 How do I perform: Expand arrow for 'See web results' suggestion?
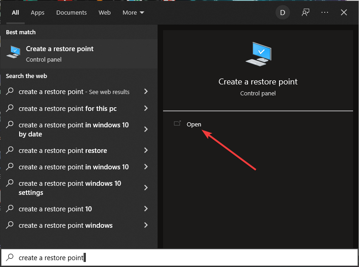146,92
